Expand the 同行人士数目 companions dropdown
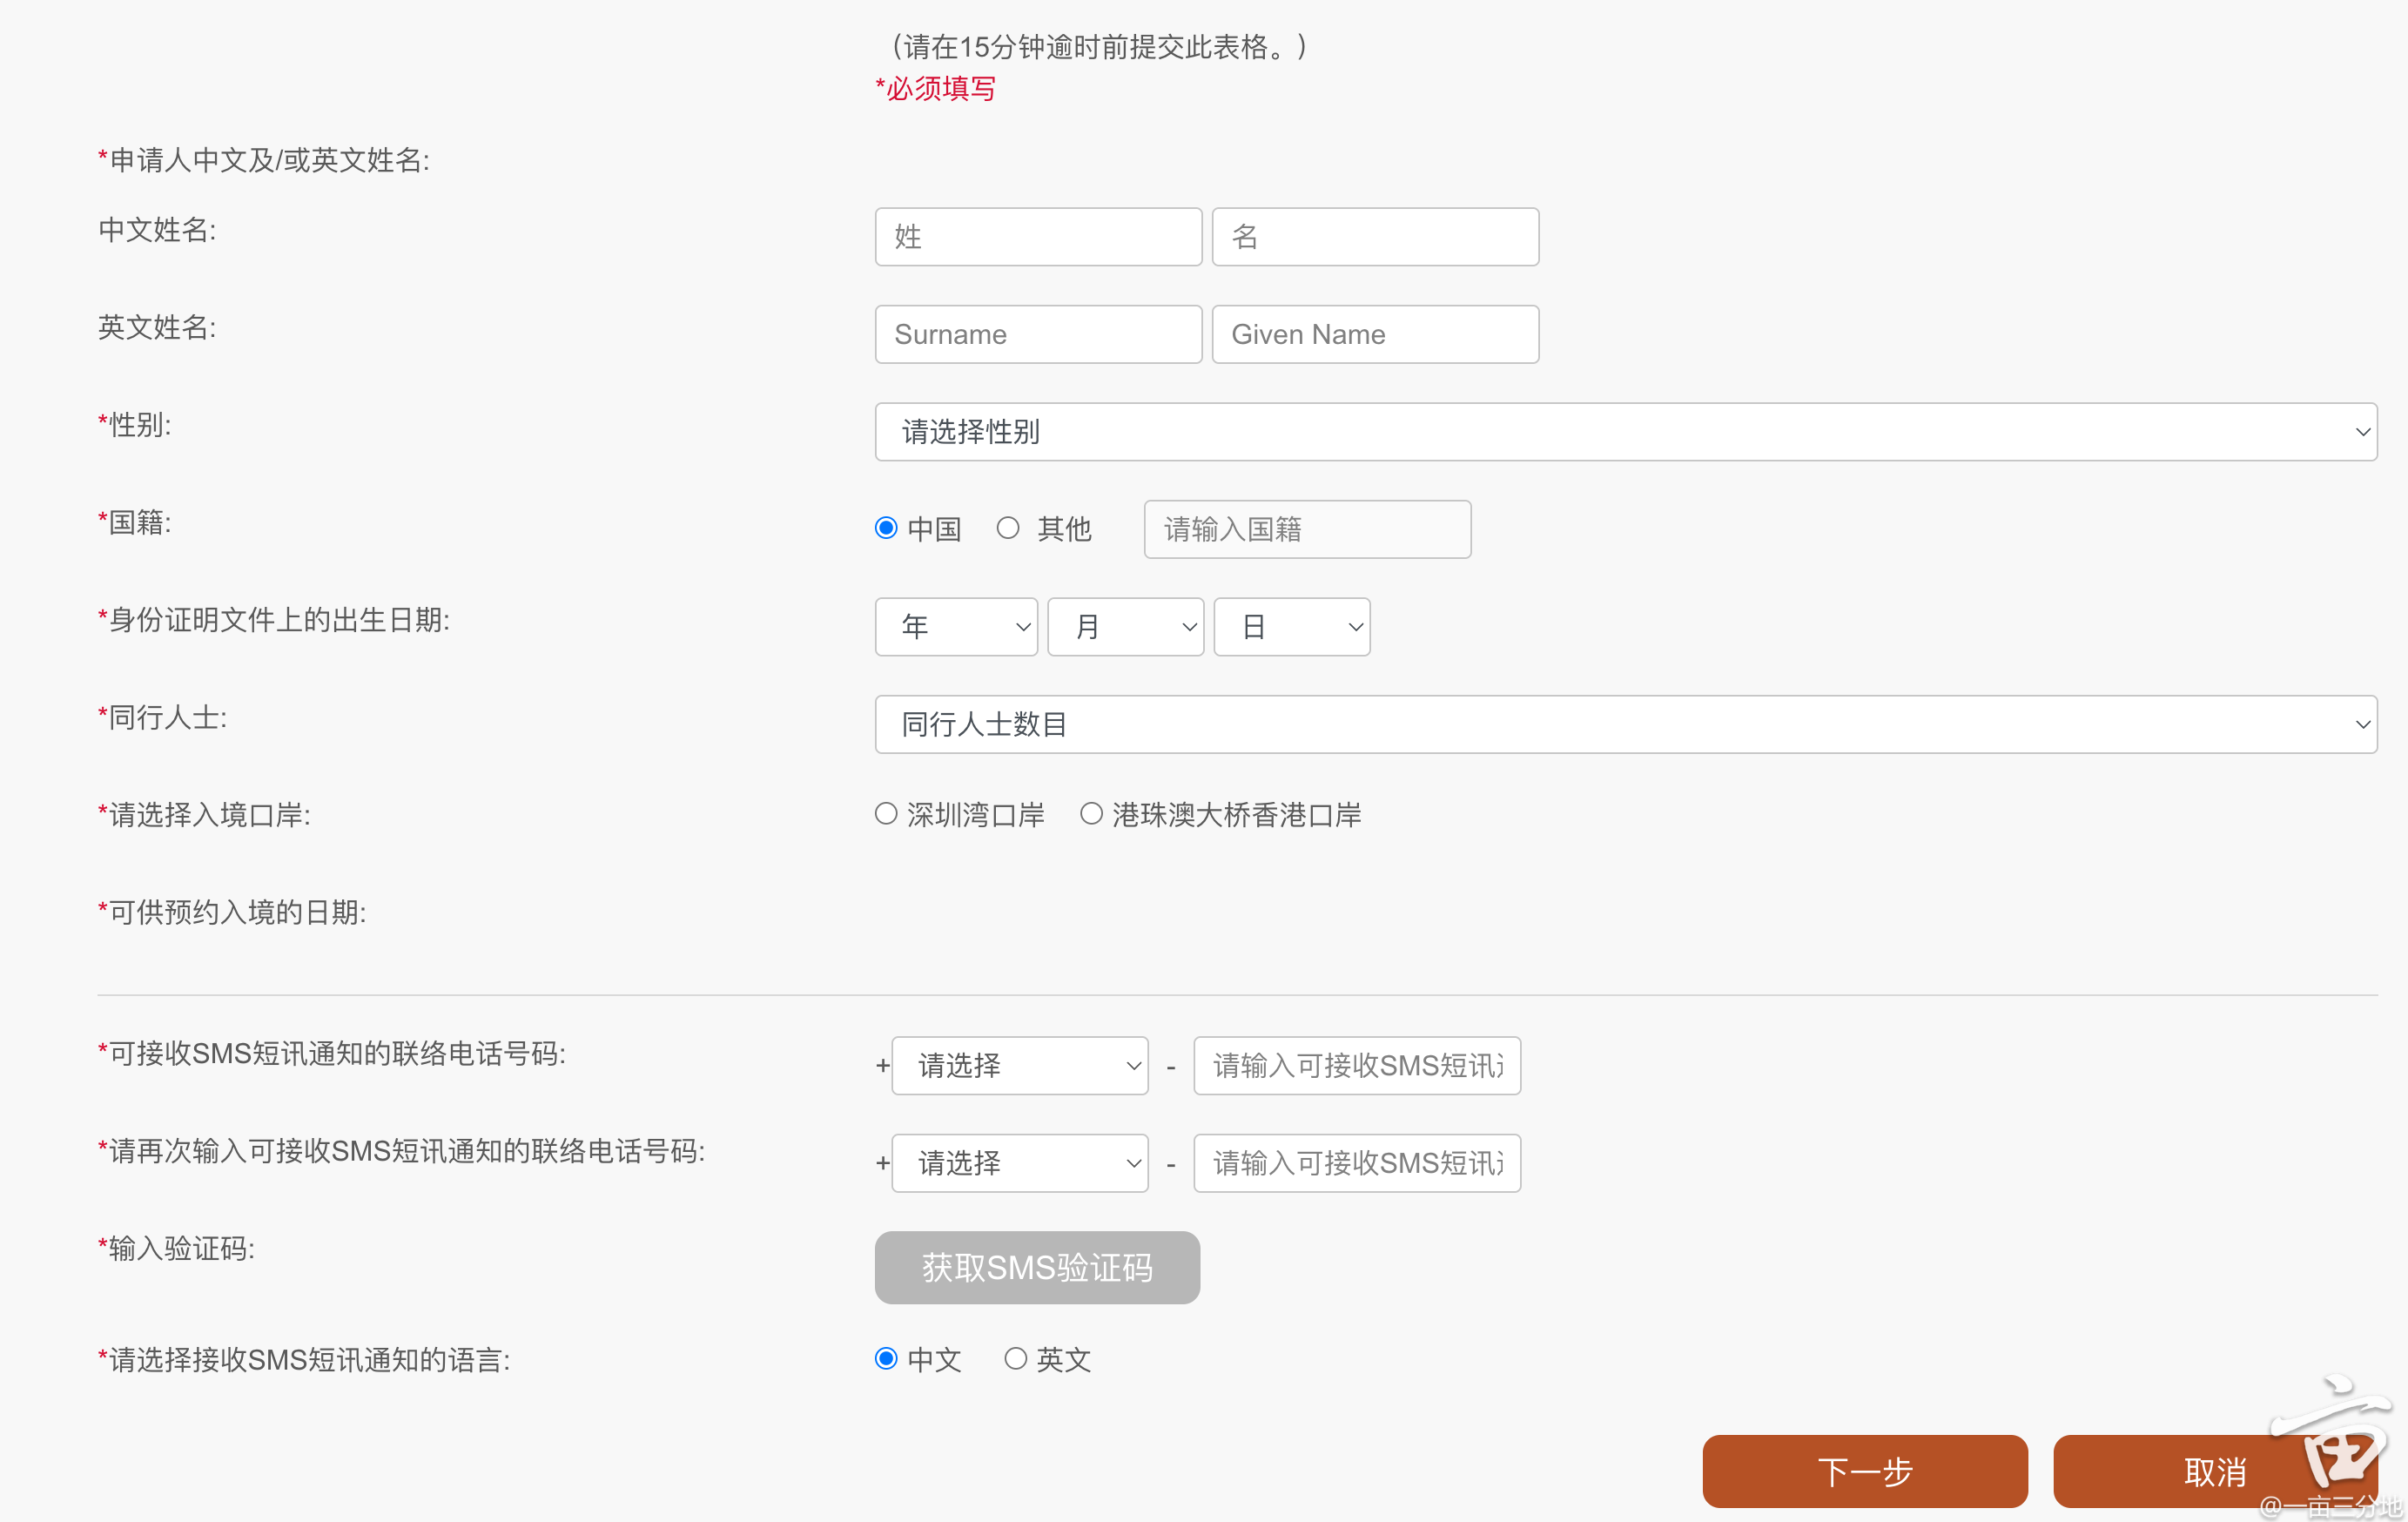Image resolution: width=2408 pixels, height=1522 pixels. [x=1625, y=724]
